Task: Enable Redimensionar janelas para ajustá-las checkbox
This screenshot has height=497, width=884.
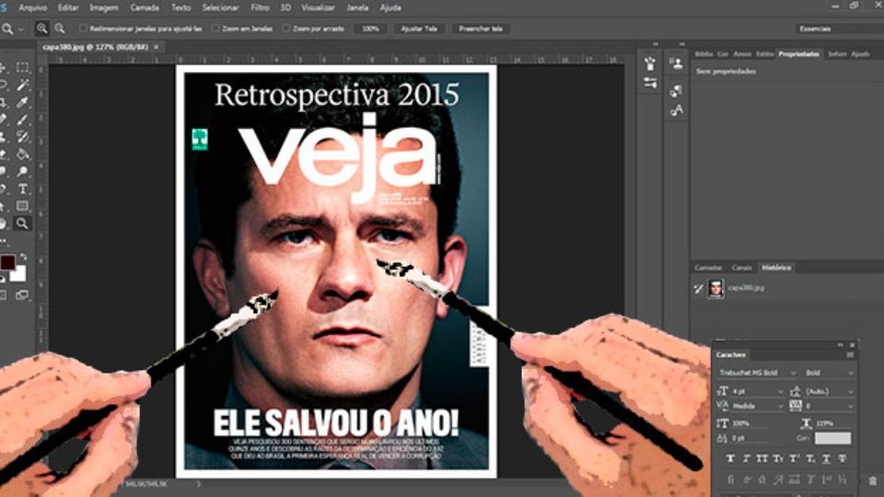Action: [x=83, y=29]
